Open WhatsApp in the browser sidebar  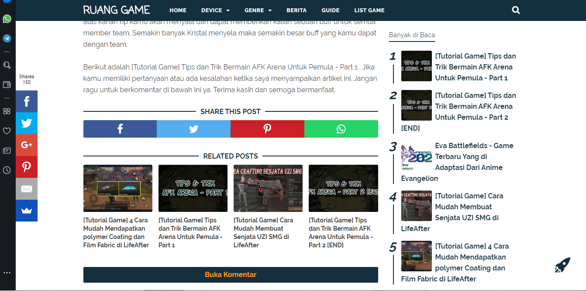coord(7,19)
